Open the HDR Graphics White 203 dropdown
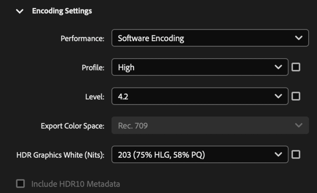 pos(194,155)
